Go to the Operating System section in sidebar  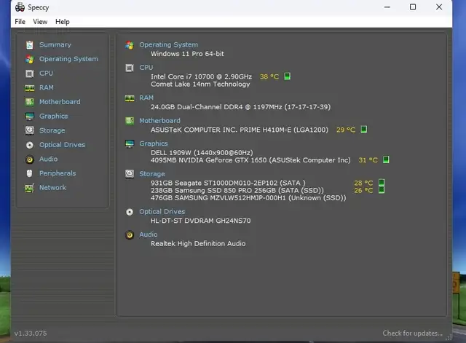[x=68, y=59]
